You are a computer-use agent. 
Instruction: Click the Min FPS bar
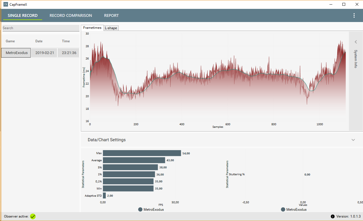click(128, 188)
